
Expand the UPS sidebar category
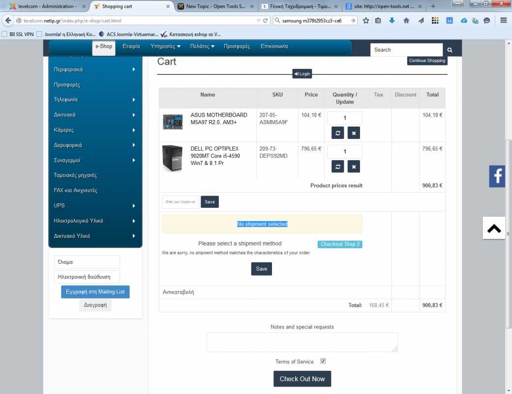coord(95,205)
